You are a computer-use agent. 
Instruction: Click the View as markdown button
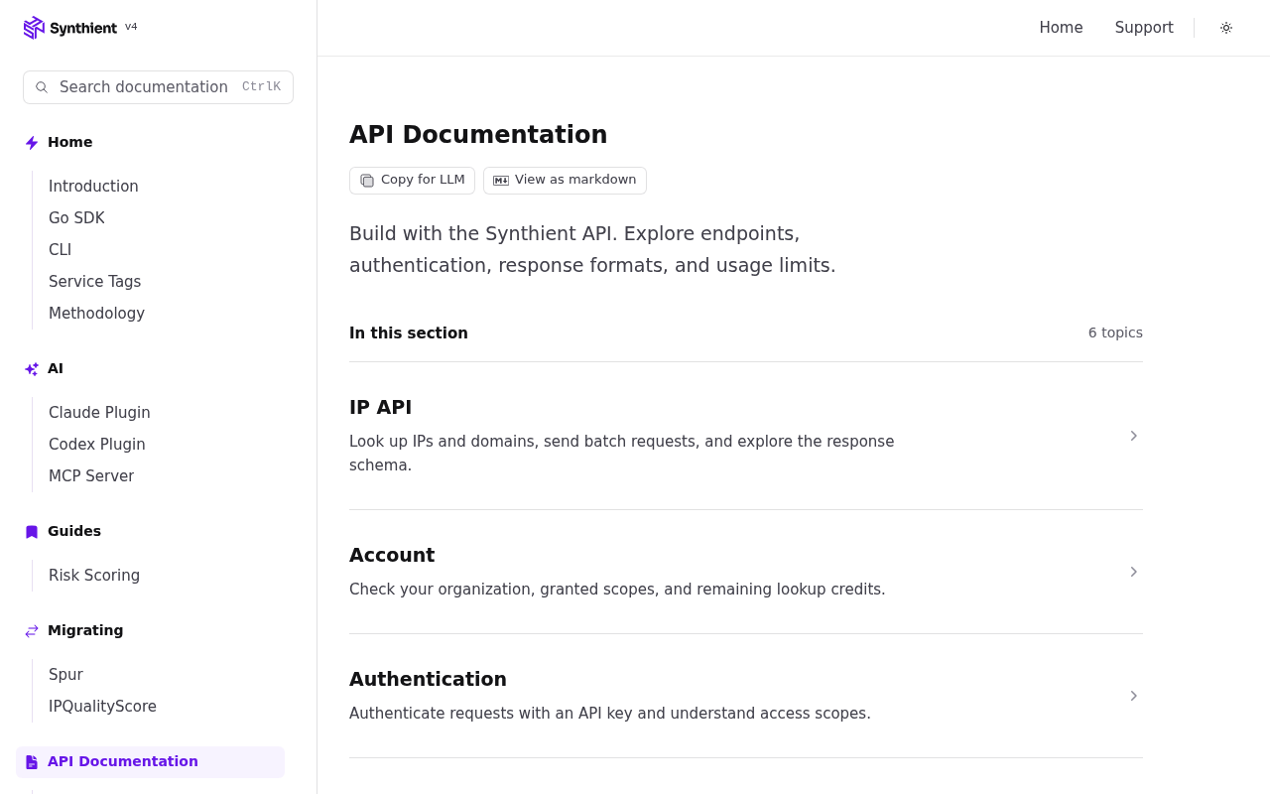[x=565, y=181]
